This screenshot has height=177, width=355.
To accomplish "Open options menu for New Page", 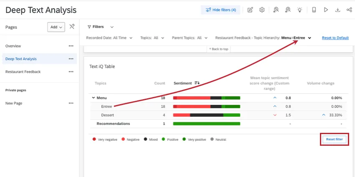I will click(x=71, y=103).
